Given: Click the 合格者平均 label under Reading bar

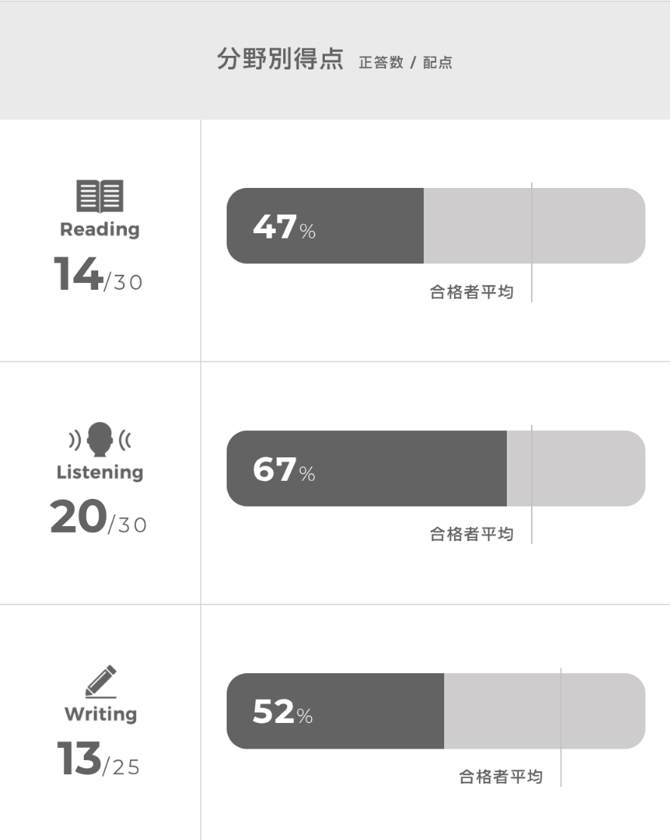Looking at the screenshot, I should tap(471, 292).
